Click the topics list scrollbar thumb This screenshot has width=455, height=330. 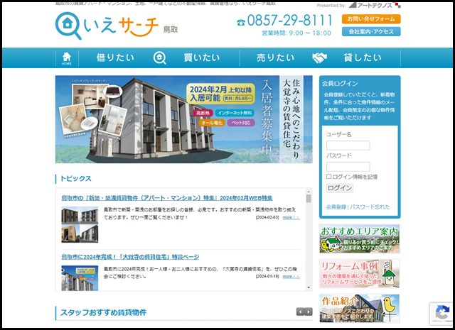(309, 199)
